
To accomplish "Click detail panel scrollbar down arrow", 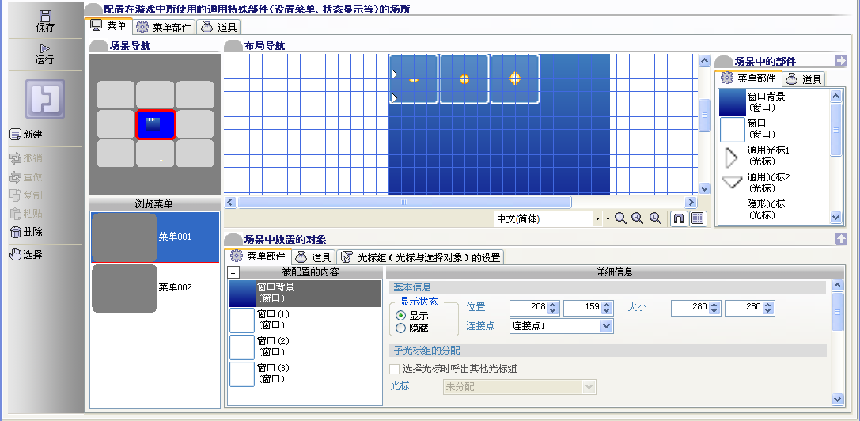I will click(838, 399).
